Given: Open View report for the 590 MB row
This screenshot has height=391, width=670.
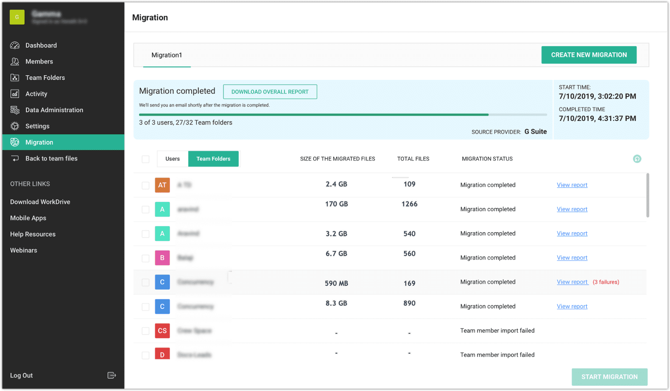Looking at the screenshot, I should pos(572,282).
